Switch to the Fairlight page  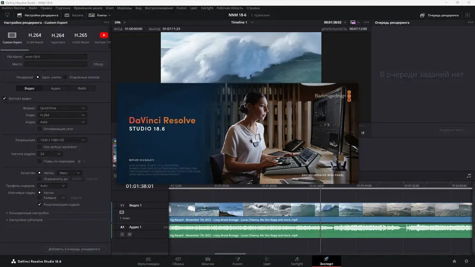(x=296, y=261)
